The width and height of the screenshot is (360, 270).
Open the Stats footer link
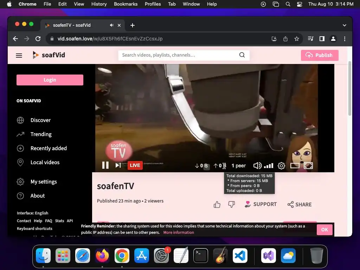pos(59,221)
